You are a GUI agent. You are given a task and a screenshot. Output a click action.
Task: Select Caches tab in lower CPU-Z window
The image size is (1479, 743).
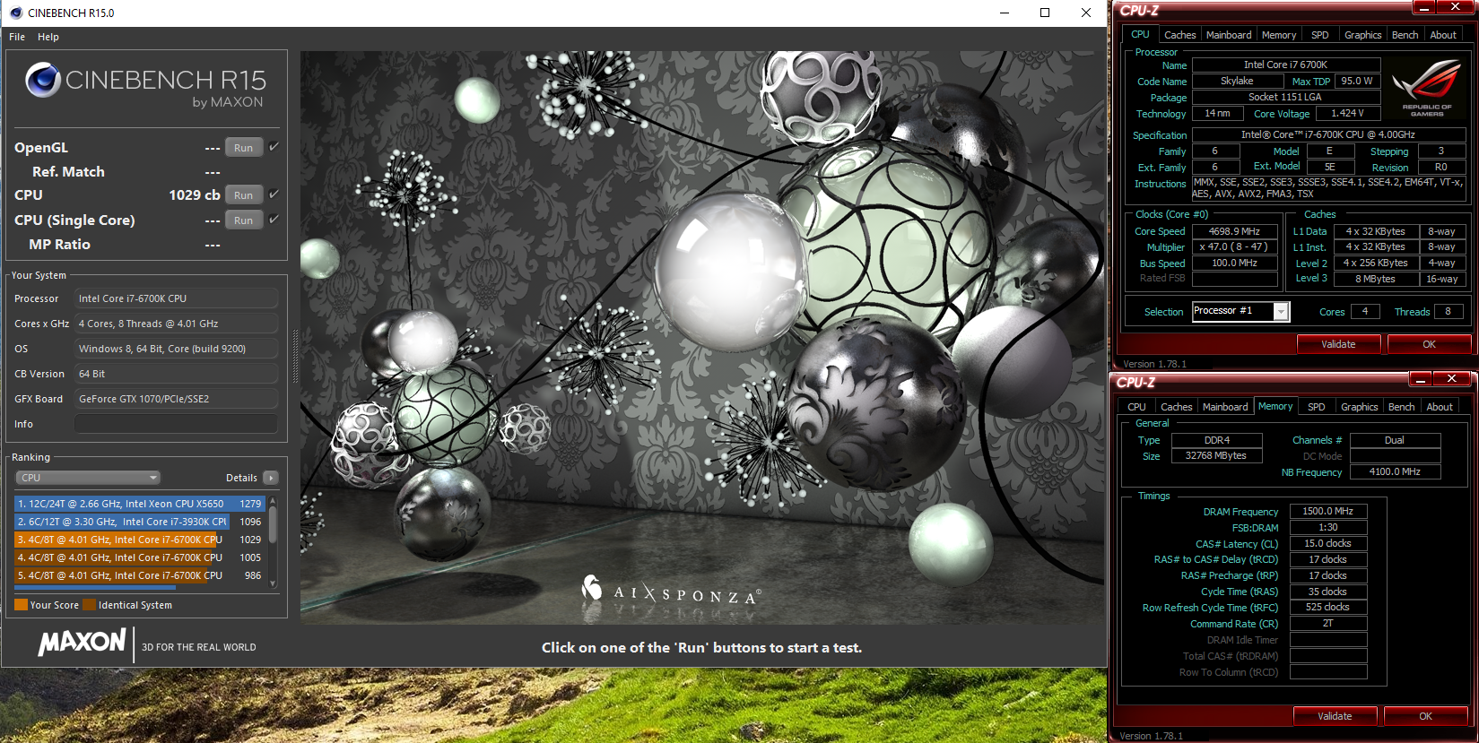click(1176, 407)
